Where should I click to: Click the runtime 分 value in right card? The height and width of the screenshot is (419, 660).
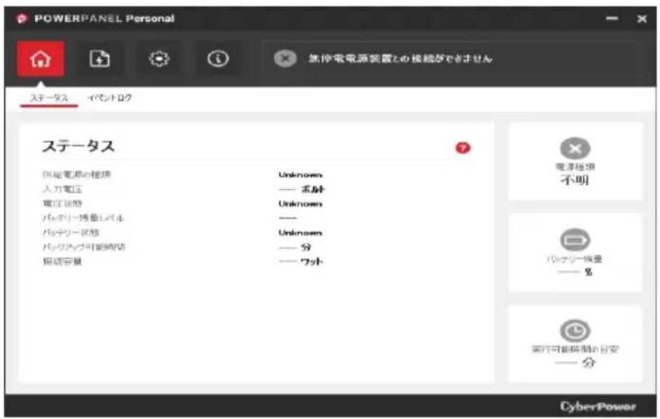[x=576, y=362]
